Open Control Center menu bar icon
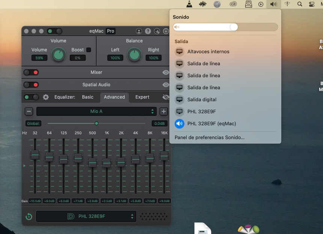The image size is (323, 234). click(312, 4)
